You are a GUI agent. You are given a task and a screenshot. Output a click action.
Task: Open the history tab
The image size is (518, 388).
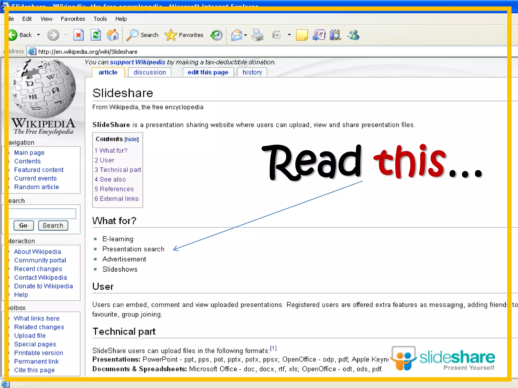click(x=252, y=72)
